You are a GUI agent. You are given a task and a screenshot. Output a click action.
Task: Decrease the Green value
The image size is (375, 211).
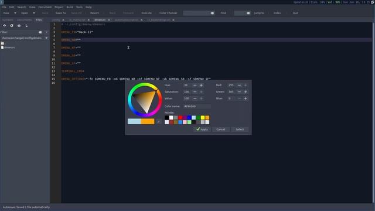click(x=239, y=92)
